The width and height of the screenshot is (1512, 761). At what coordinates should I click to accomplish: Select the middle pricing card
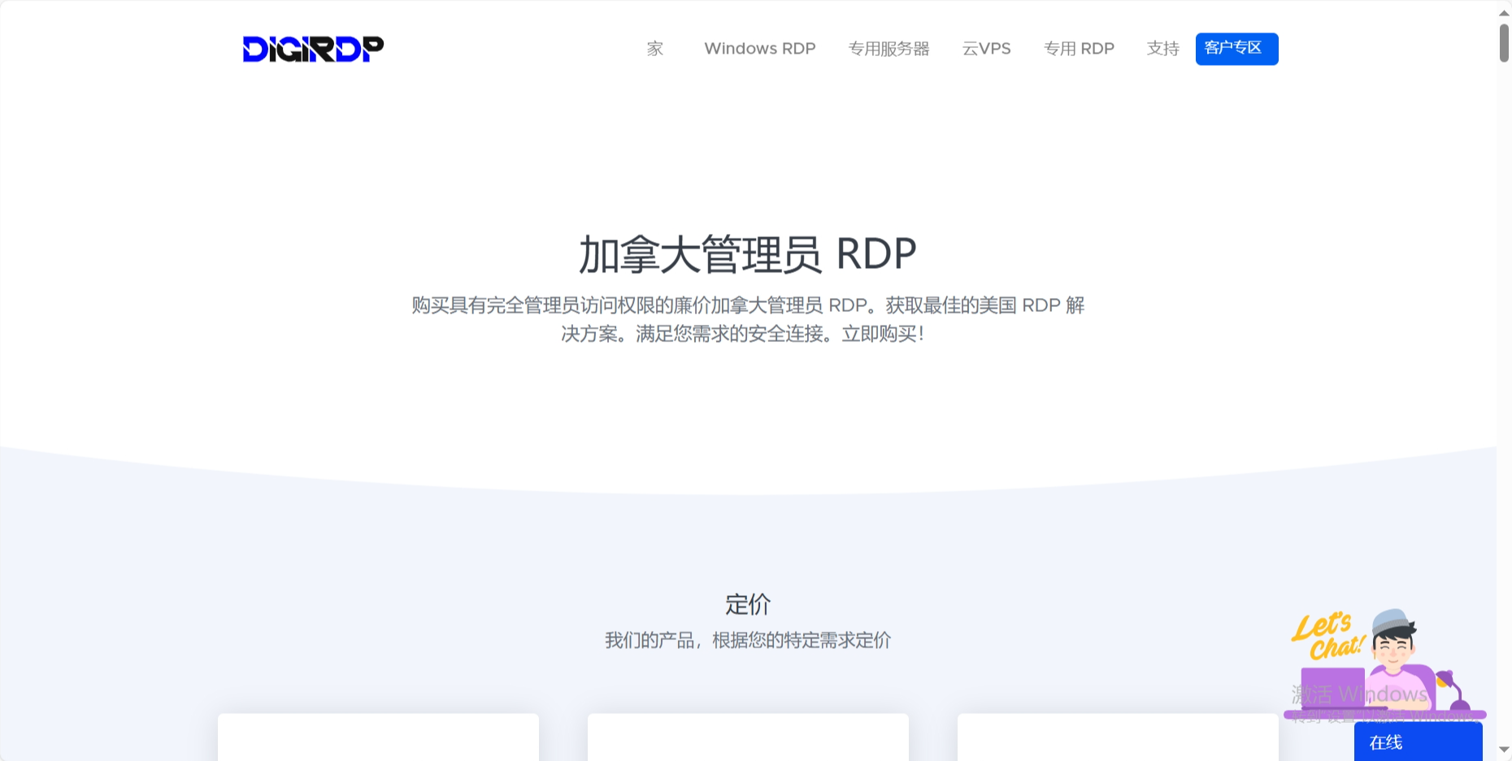point(748,737)
